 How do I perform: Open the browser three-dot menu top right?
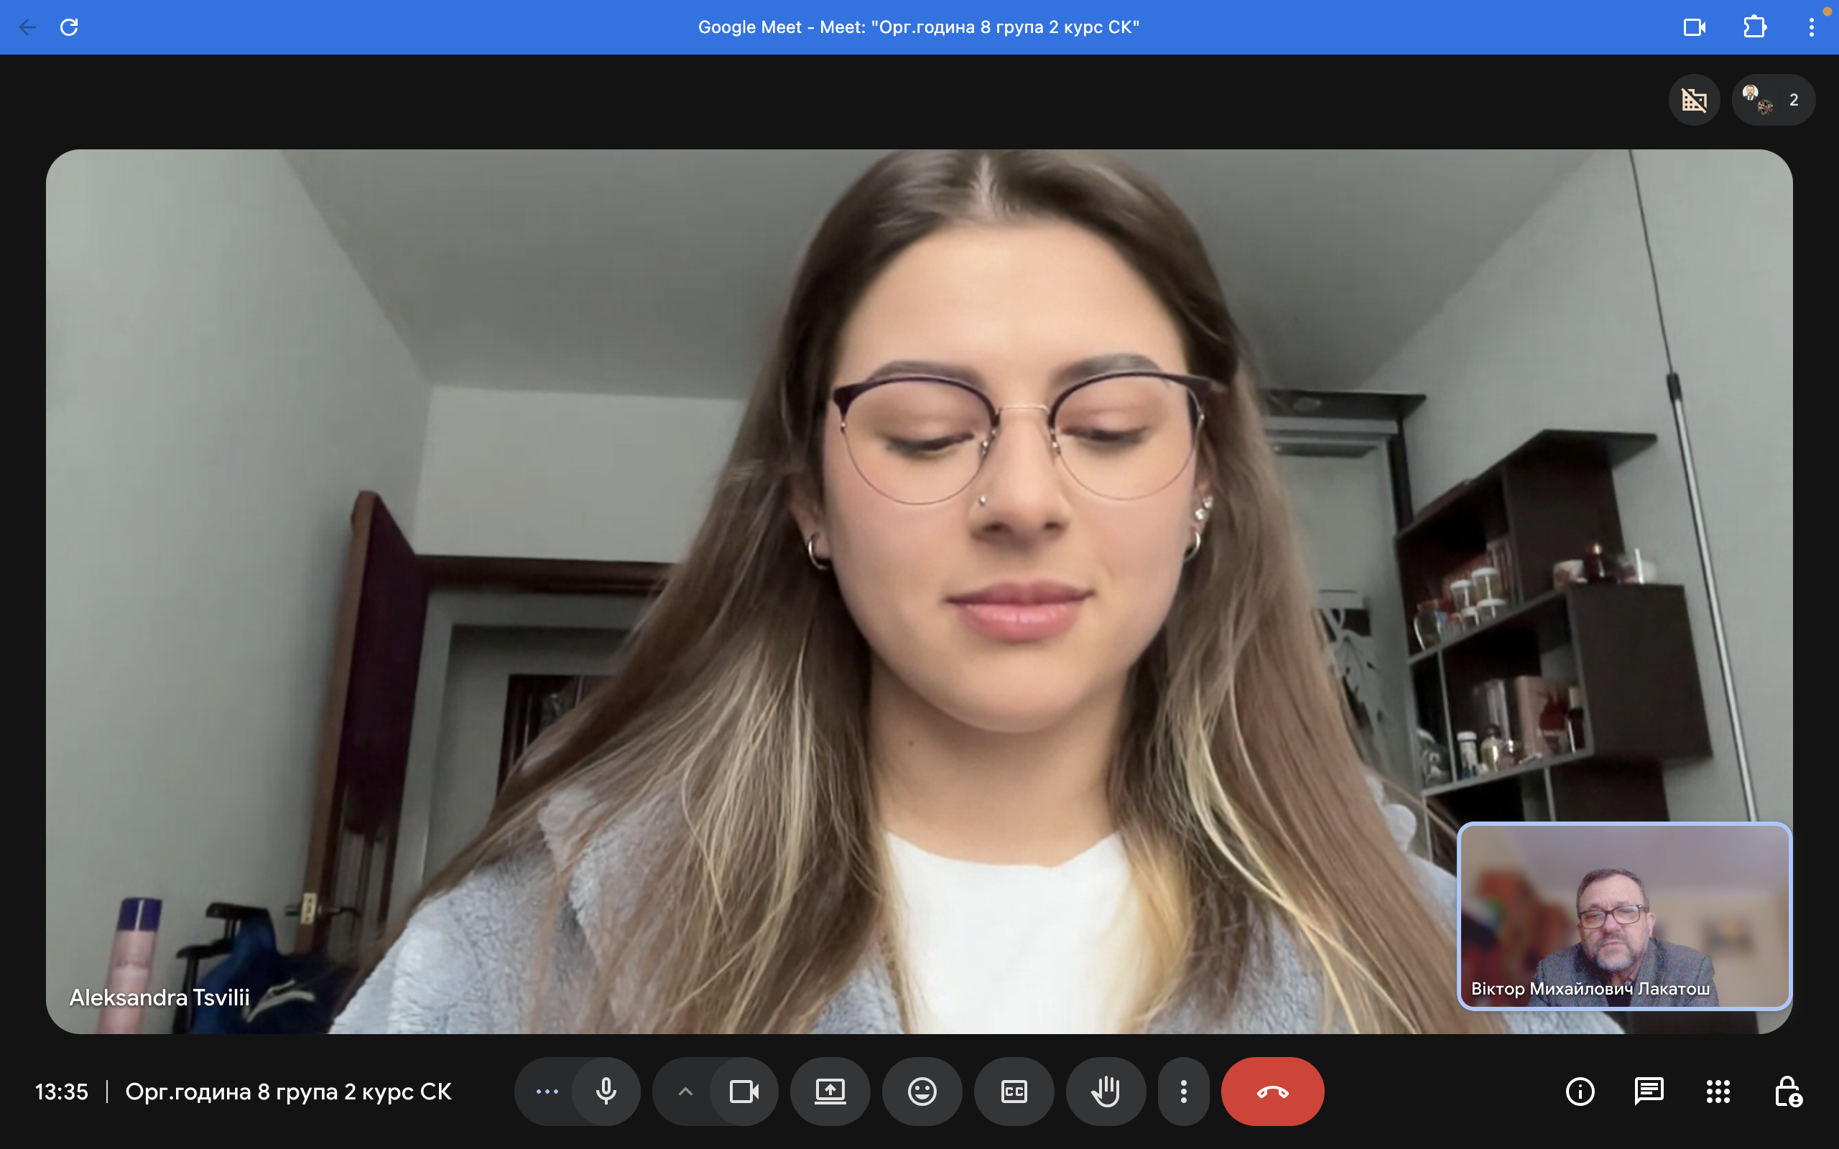[x=1811, y=27]
